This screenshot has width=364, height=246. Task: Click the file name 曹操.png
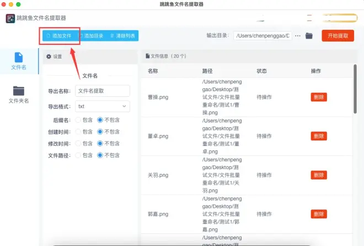pos(158,97)
